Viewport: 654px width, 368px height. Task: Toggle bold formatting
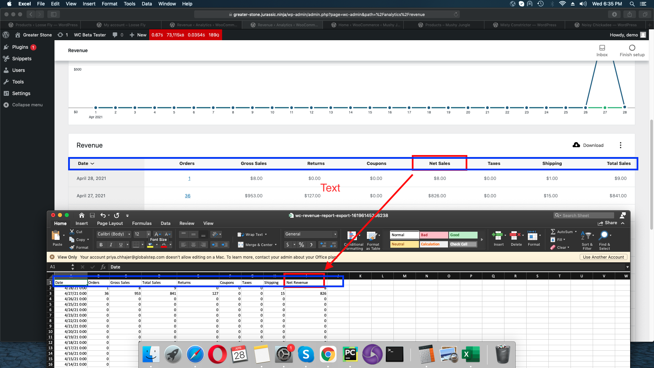pos(101,244)
